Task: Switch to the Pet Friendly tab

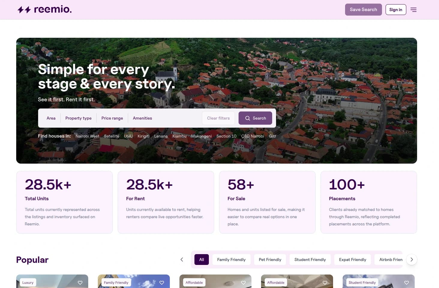Action: [270, 260]
